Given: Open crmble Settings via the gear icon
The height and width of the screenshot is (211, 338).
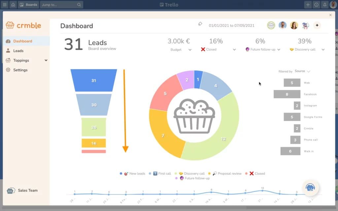Looking at the screenshot, I should (x=9, y=70).
